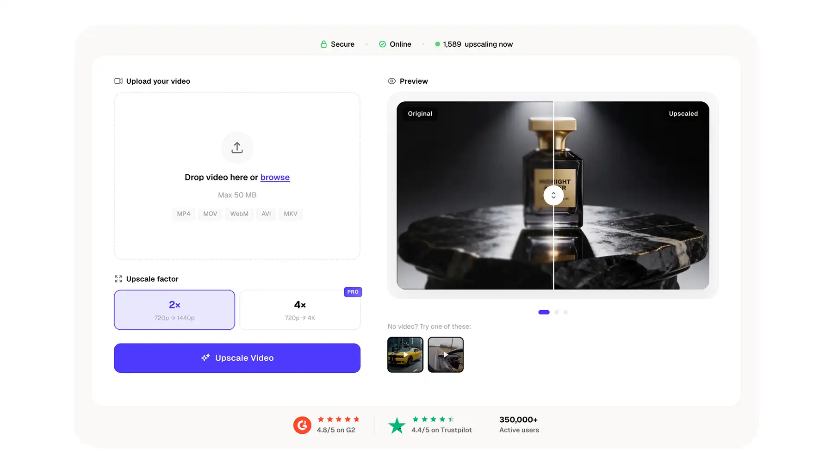This screenshot has height=474, width=832.
Task: Click the 4.4/5 on Trustpilot rating text
Action: tap(441, 430)
